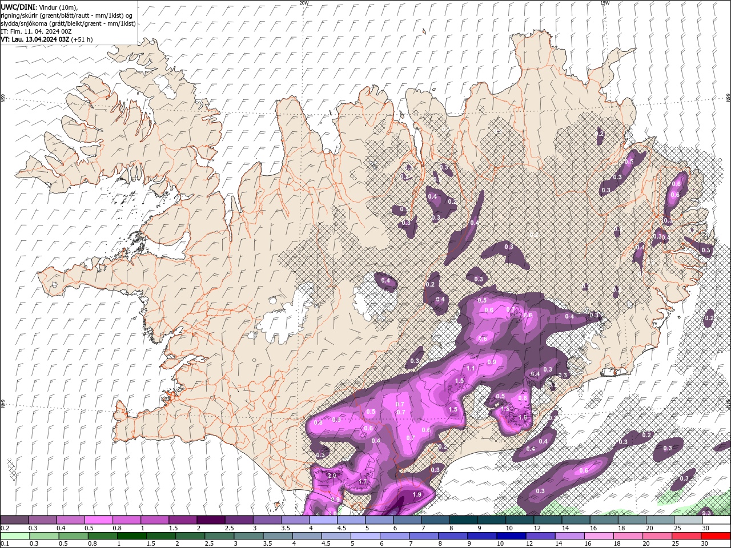
Task: Pick the snow legend swatch labeled 1.5
Action: point(183,520)
